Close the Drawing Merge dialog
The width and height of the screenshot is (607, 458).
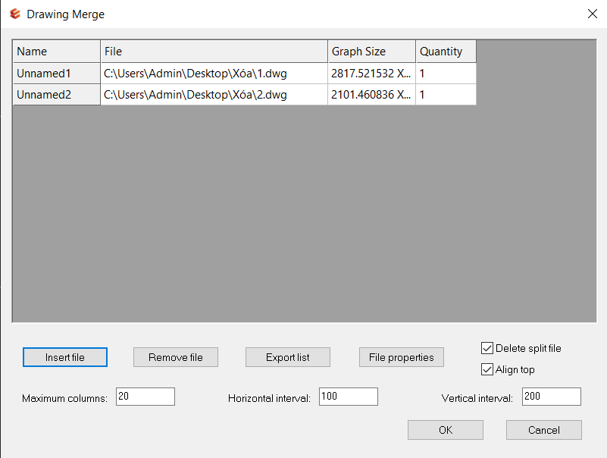tap(592, 14)
